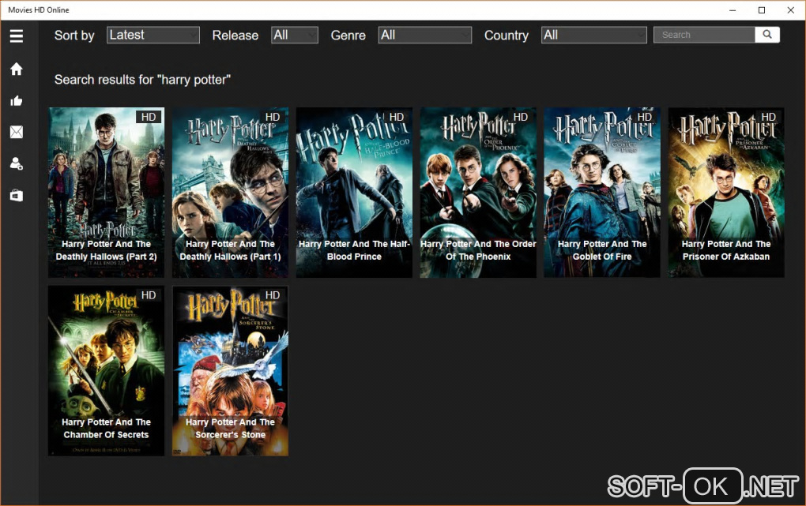Click the magnifier search button
The height and width of the screenshot is (506, 806).
(767, 35)
